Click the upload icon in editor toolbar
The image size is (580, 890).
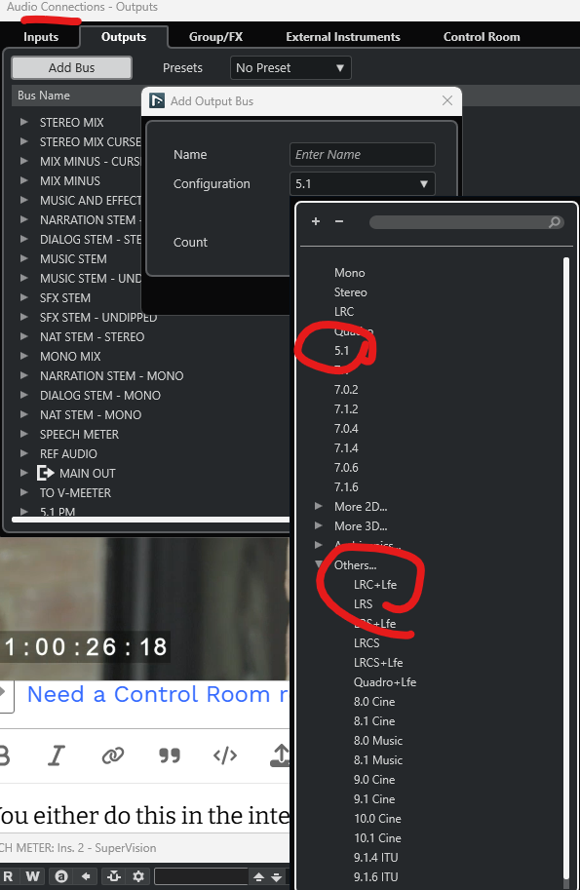[x=280, y=755]
